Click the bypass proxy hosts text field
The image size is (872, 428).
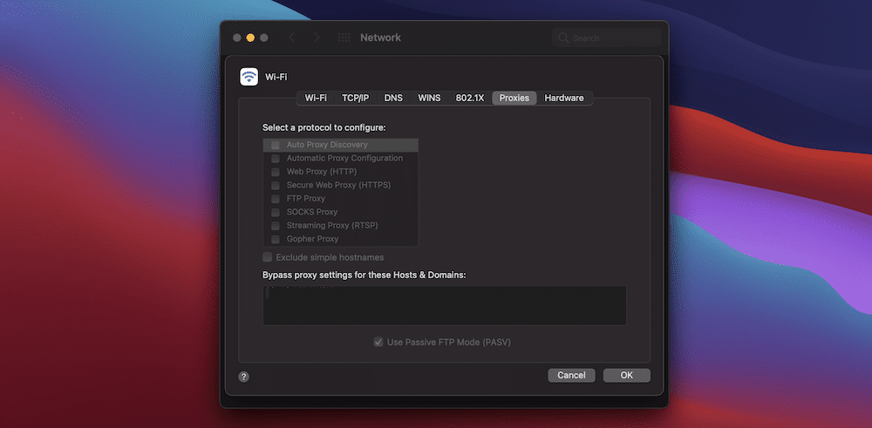[444, 305]
